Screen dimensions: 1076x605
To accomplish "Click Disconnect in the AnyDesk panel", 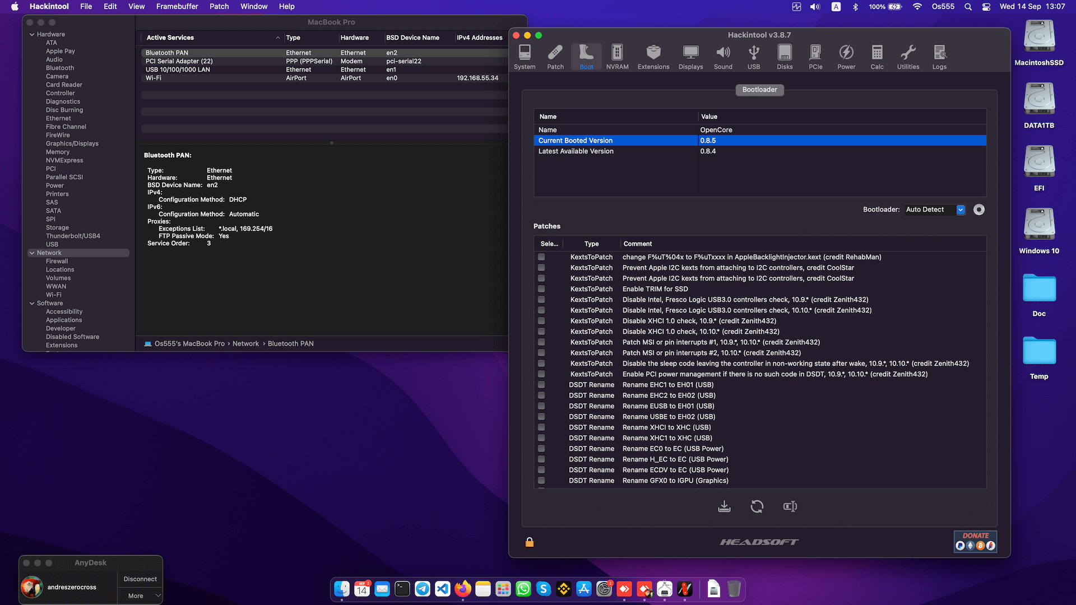I will tap(140, 579).
